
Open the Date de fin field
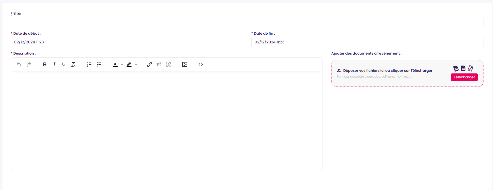tap(367, 42)
